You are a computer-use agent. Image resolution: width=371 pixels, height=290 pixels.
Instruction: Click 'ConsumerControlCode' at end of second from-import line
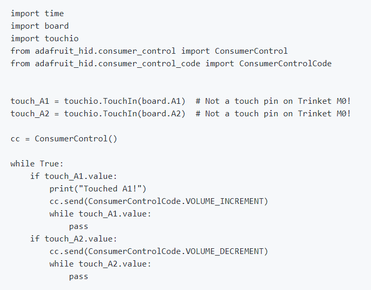click(286, 63)
